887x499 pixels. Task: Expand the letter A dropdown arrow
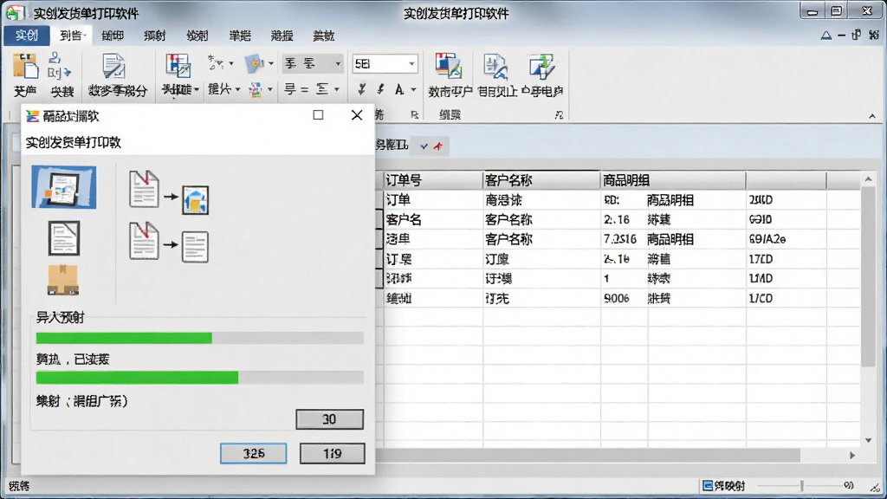click(413, 89)
